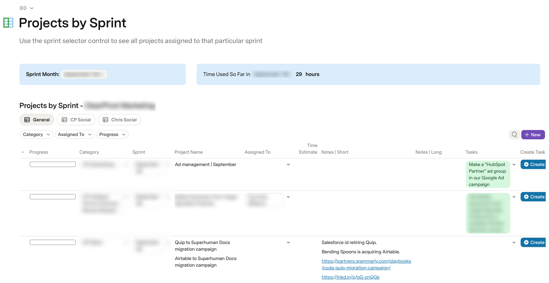Click the table page icon beside Projects by Sprint

pyautogui.click(x=8, y=22)
